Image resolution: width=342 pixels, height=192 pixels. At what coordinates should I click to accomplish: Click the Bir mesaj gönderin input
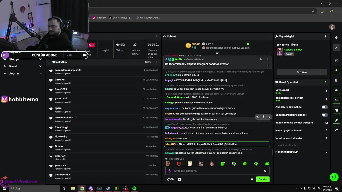click(x=217, y=171)
